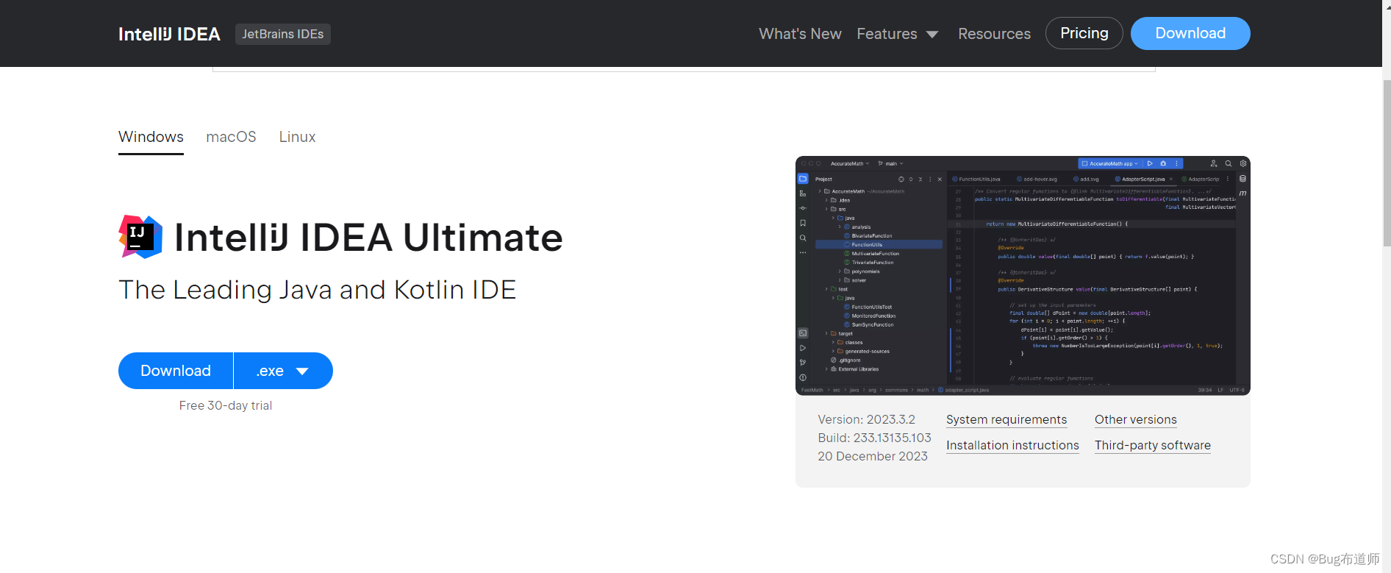Select FunctionUtils.java editor tab in preview
Image resolution: width=1391 pixels, height=573 pixels.
tap(976, 179)
